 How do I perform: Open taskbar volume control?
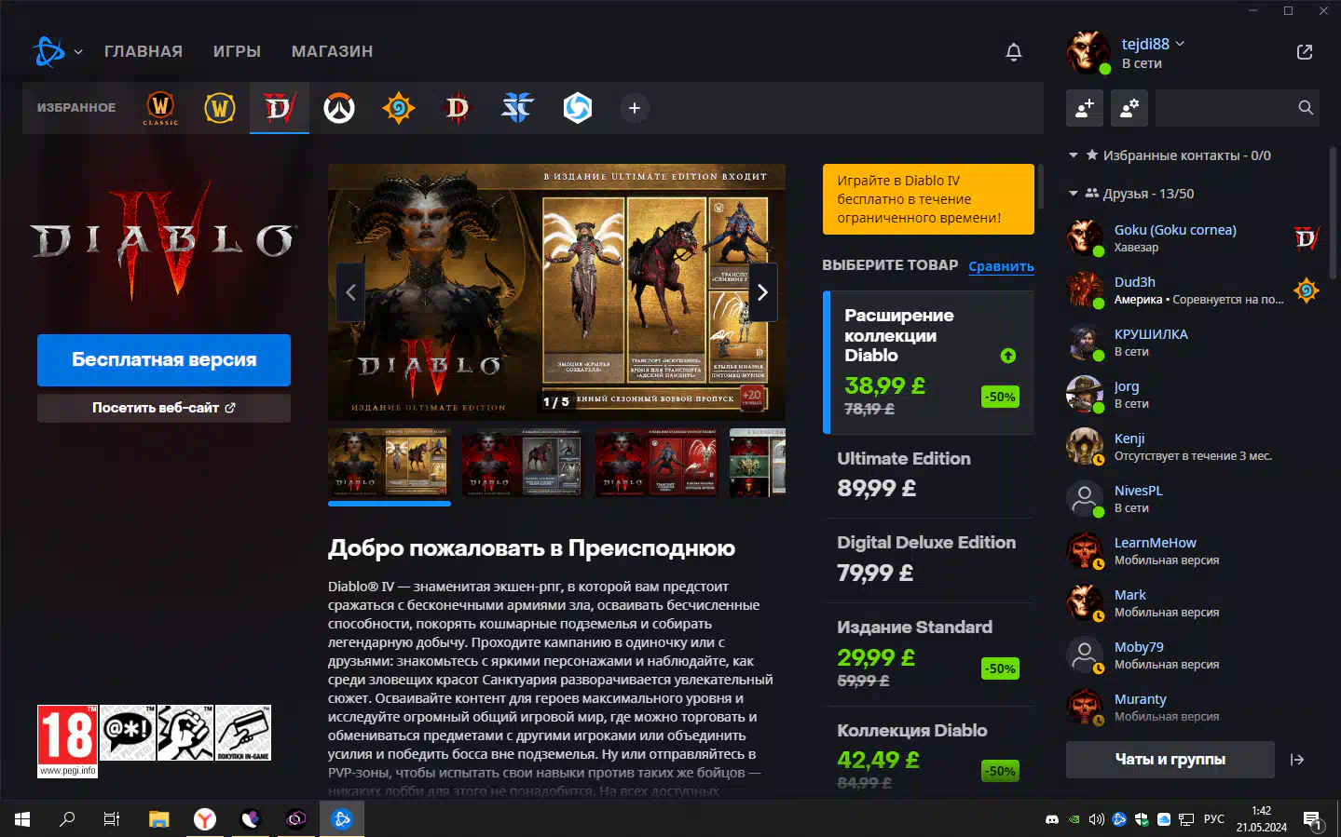click(1097, 819)
